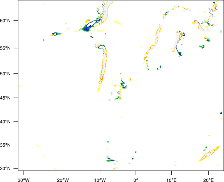Click the 45°N latitude label
224x182 pixels.
coord(5,98)
